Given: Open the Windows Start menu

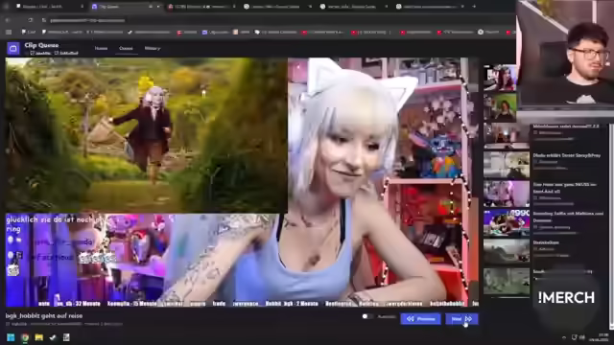Looking at the screenshot, I should point(11,337).
